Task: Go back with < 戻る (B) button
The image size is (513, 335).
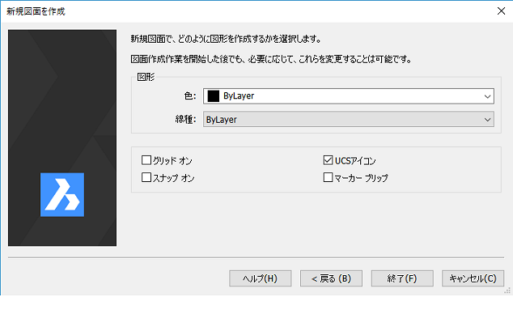Action: click(331, 278)
